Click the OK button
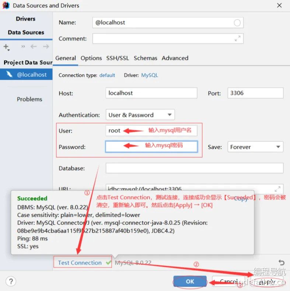The width and height of the screenshot is (290, 291). [x=190, y=281]
